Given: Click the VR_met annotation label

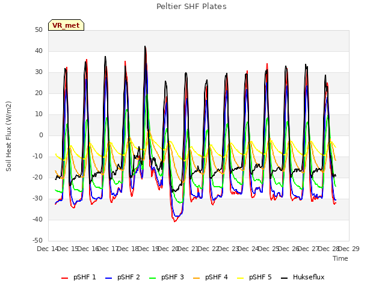Looking at the screenshot, I should [66, 25].
